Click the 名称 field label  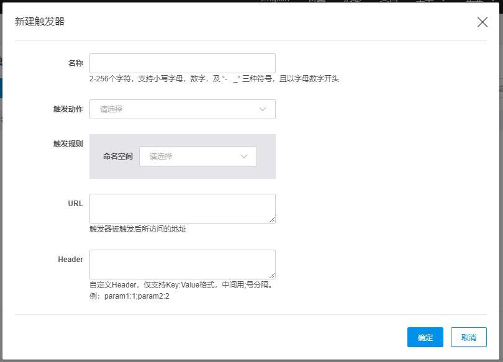click(75, 63)
